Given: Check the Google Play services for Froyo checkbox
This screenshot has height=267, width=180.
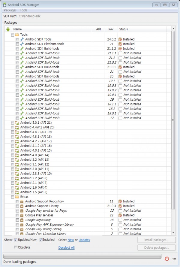Looking at the screenshot, I should 17,211.
